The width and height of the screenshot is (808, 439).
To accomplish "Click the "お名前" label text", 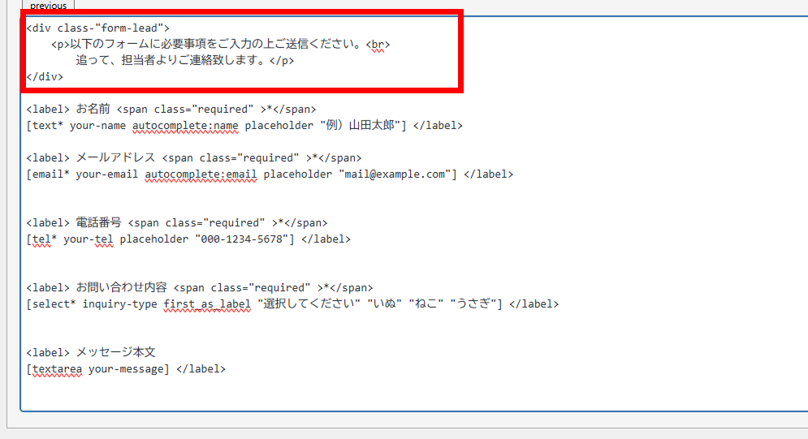I will point(93,110).
